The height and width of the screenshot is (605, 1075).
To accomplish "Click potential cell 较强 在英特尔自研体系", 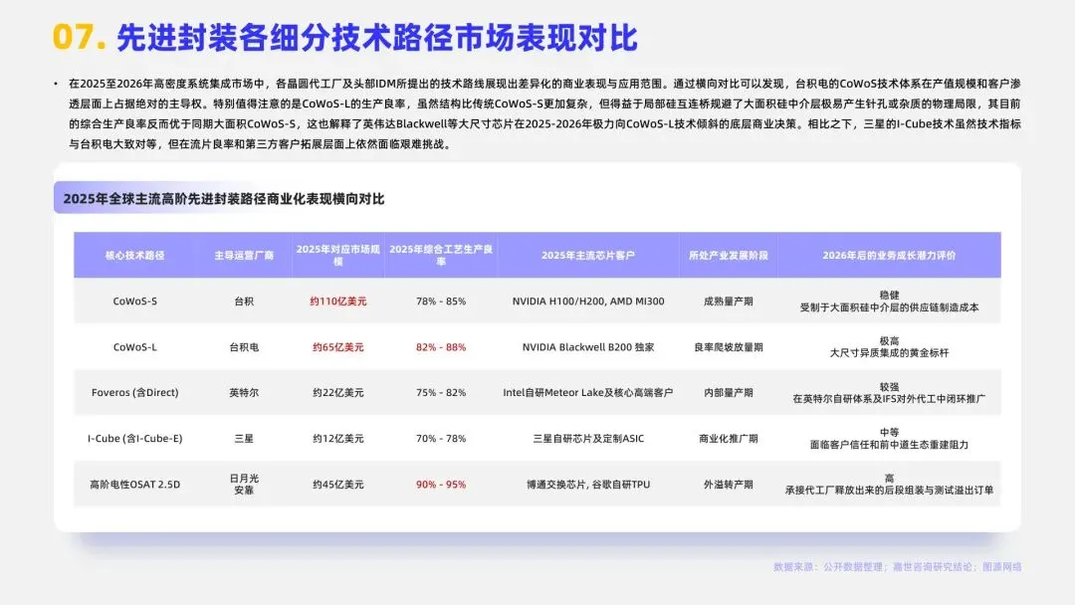I will tap(889, 393).
